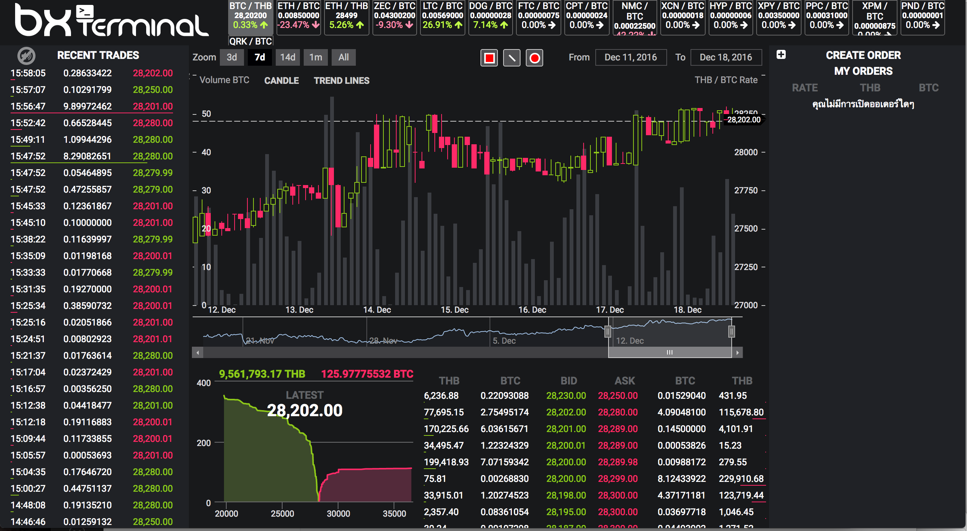967x531 pixels.
Task: Open the From date picker field
Action: [x=630, y=57]
